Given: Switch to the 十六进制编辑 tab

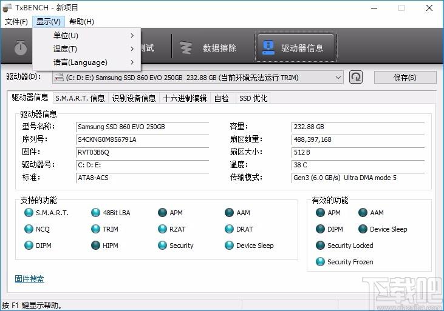Looking at the screenshot, I should (x=185, y=98).
